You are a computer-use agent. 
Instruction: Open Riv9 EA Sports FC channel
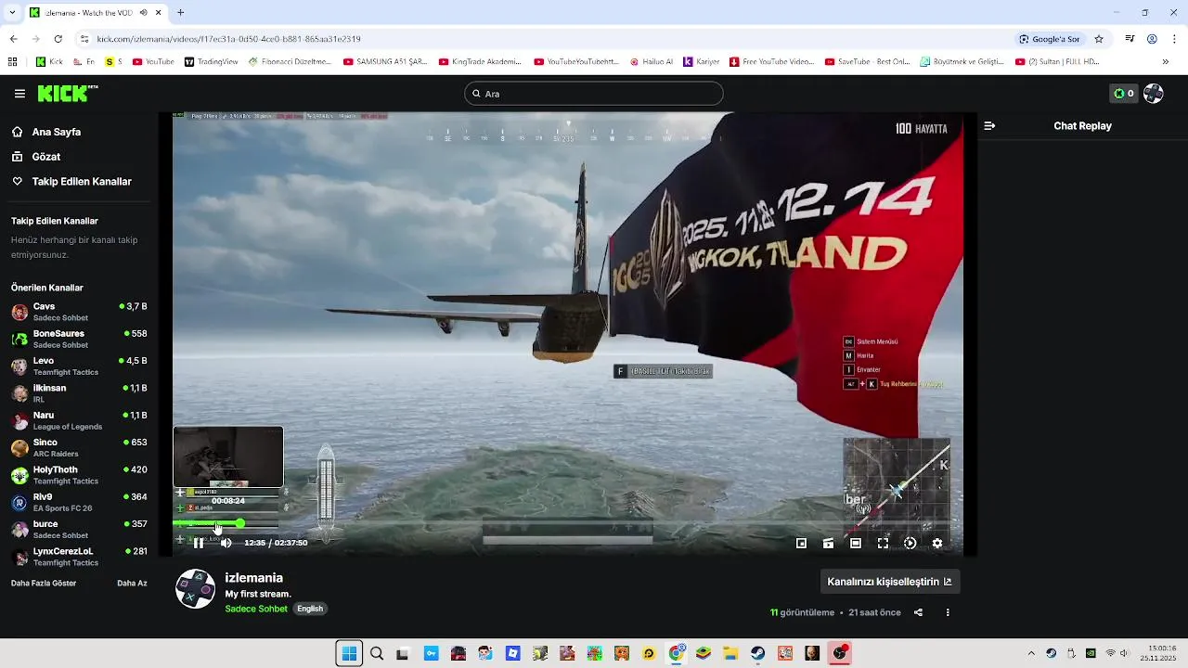point(79,502)
